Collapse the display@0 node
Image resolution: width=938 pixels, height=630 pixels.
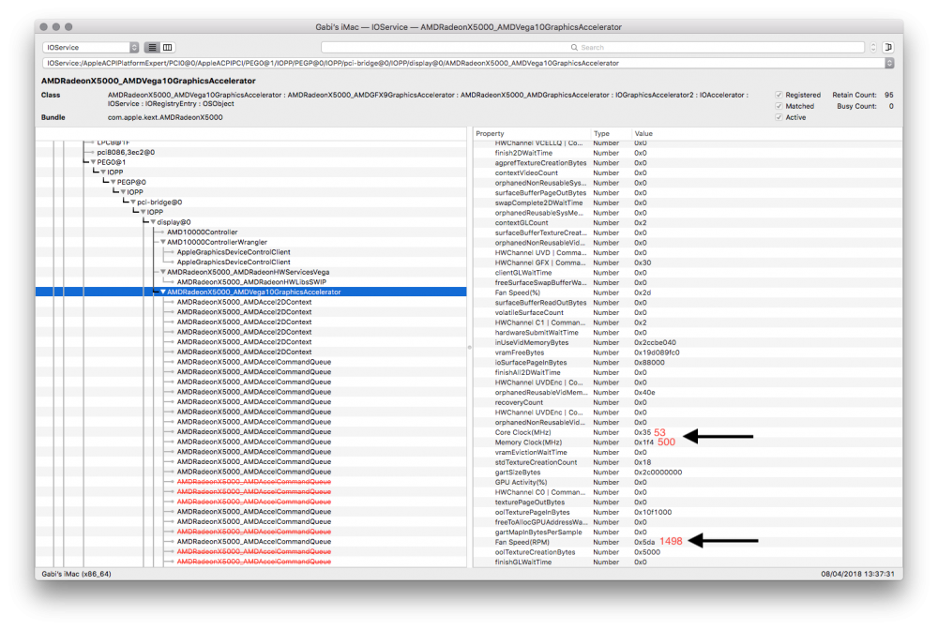click(153, 222)
